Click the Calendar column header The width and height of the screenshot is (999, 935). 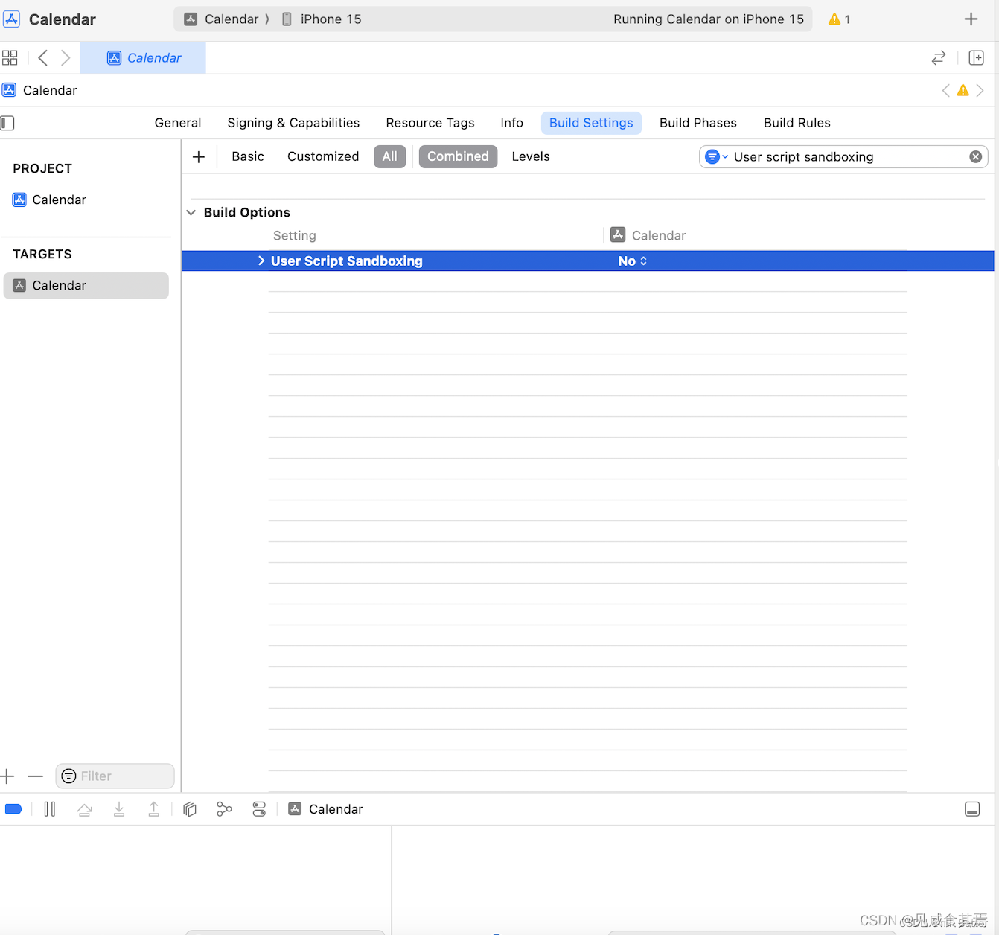648,235
